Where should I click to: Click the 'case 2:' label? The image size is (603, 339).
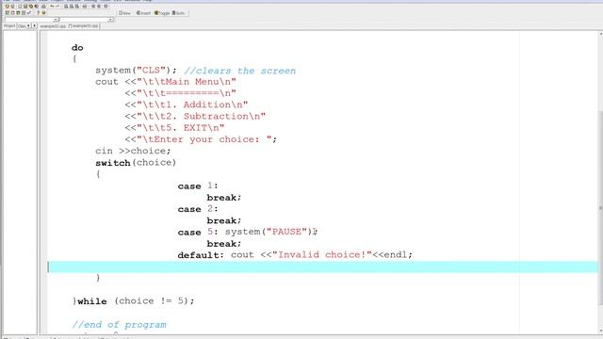point(198,209)
